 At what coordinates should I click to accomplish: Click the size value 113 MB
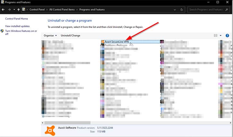click(101, 132)
